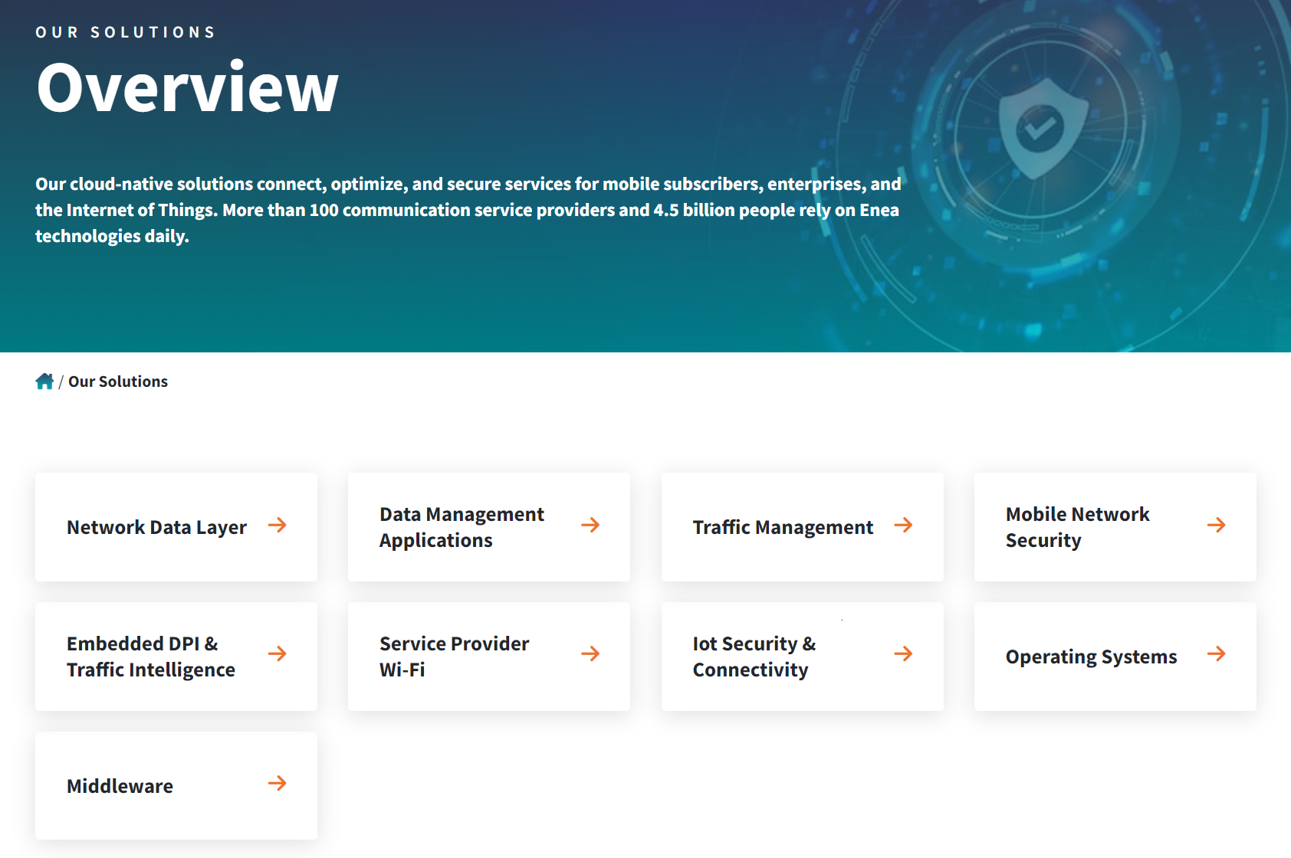Click the arrow beside Network Data Layer
1291x858 pixels.
278,525
